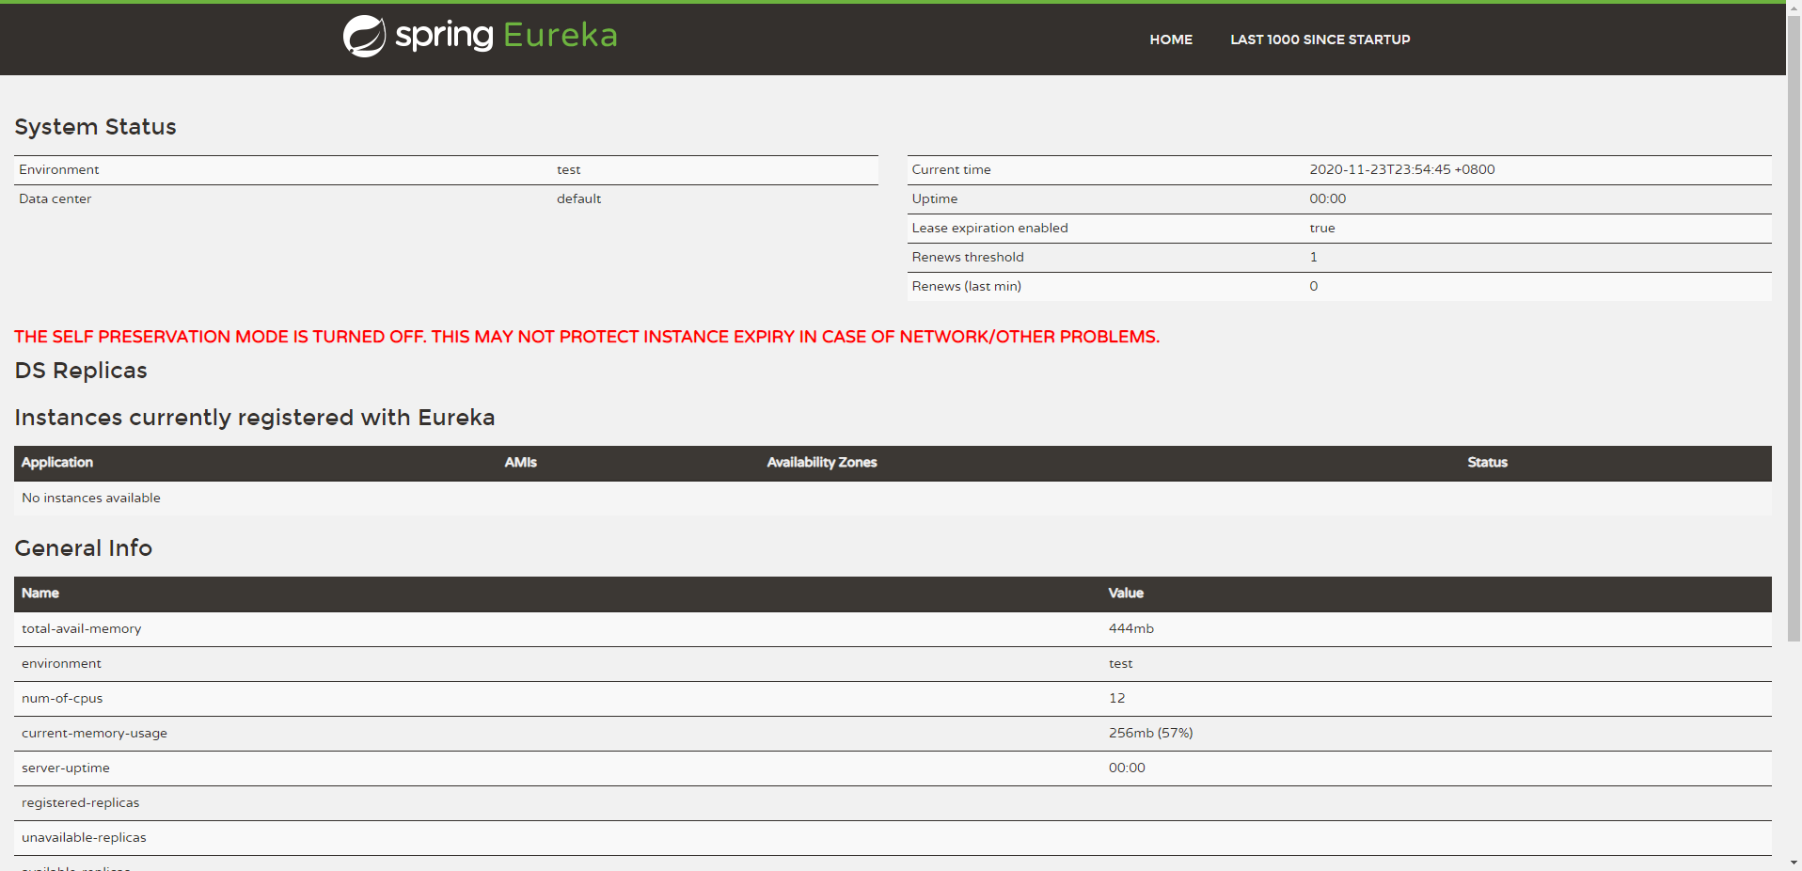The height and width of the screenshot is (871, 1802).
Task: Select the timestamp 2020-11-23T23:54:45 +0800
Action: click(x=1401, y=169)
